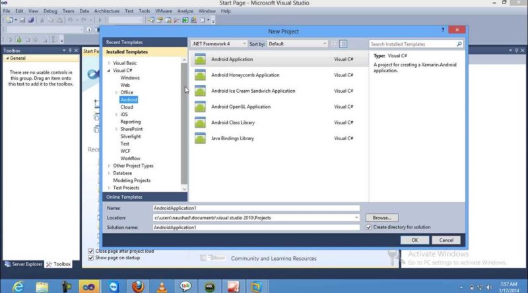528x293 pixels.
Task: Click the Undo toolbar icon
Action: [x=71, y=20]
